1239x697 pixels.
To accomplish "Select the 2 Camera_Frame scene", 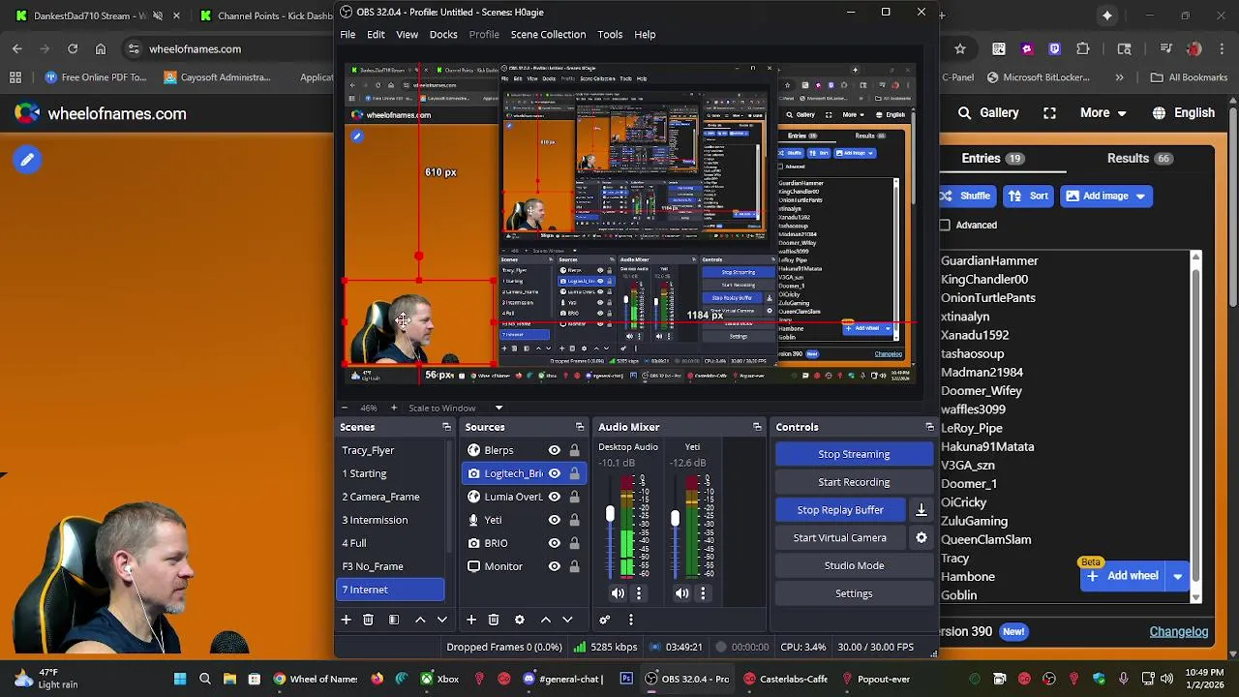I will click(x=390, y=497).
